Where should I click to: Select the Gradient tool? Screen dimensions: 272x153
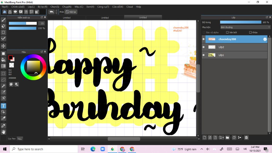click(3, 66)
